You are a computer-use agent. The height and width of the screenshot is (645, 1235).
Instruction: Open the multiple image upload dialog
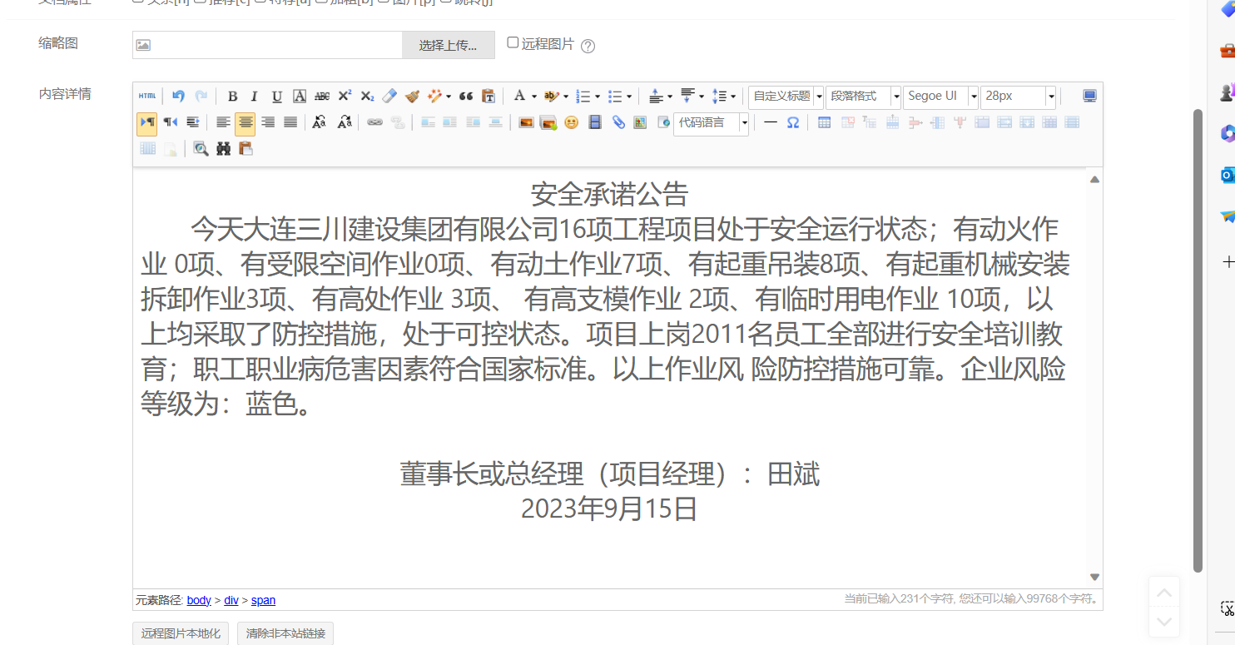[x=548, y=122]
